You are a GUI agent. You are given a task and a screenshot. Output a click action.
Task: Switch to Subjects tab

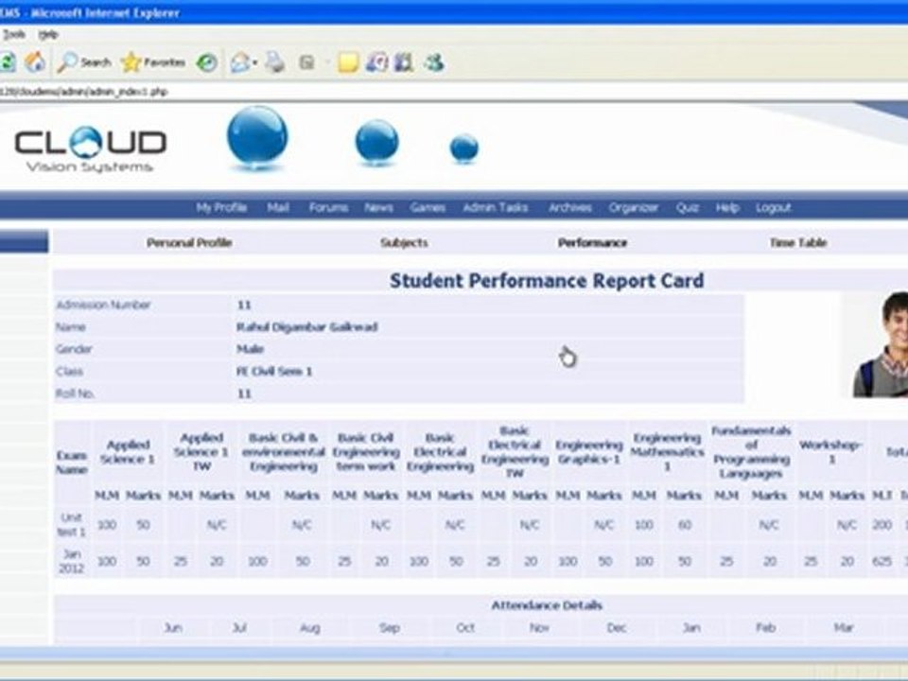pos(404,243)
